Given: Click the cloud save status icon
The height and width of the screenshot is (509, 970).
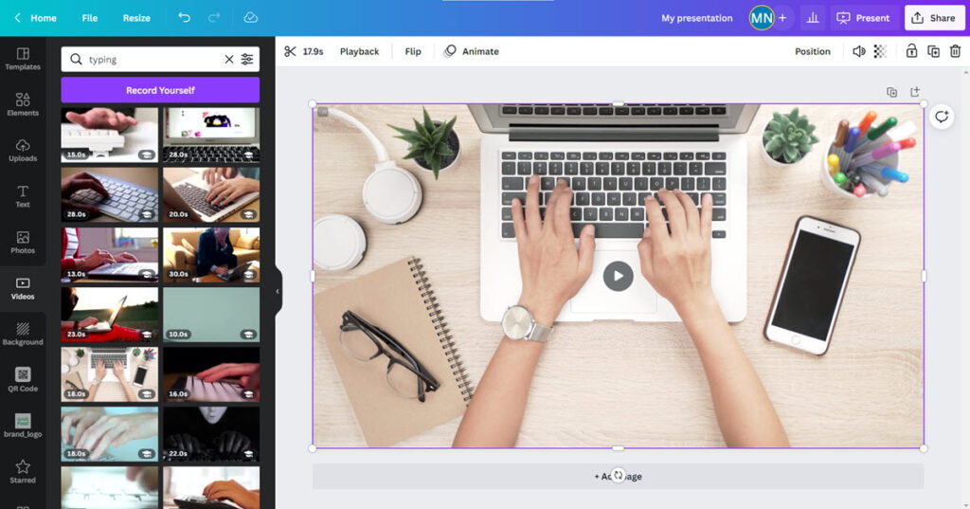Looking at the screenshot, I should [250, 17].
